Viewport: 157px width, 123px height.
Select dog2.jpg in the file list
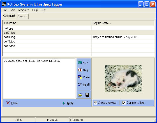pyautogui.click(x=78, y=46)
